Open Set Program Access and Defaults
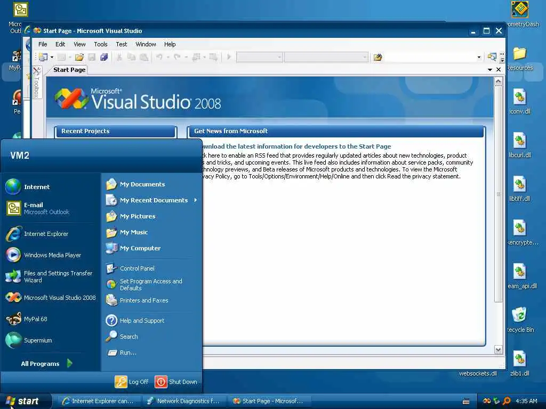Image resolution: width=546 pixels, height=409 pixels. (151, 284)
